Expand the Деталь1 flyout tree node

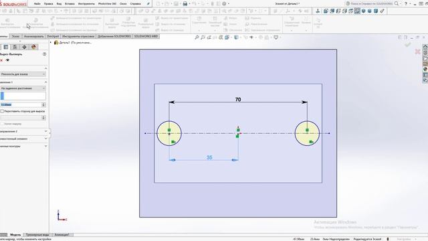pos(51,43)
